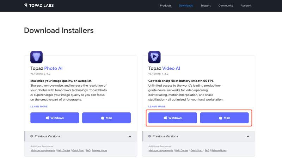Image resolution: width=282 pixels, height=161 pixels.
Task: Open Photo AI Release Notes link
Action: (99, 150)
